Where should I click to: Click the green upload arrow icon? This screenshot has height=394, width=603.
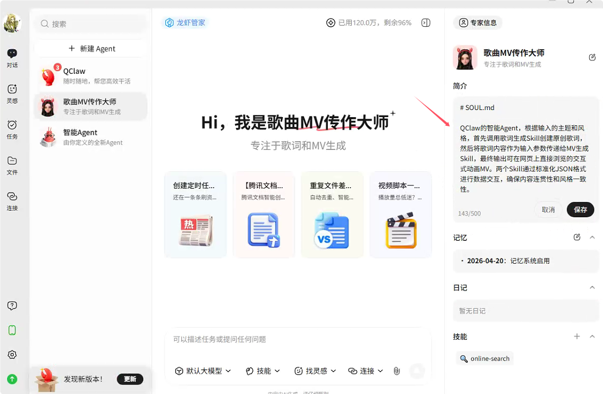(12, 379)
